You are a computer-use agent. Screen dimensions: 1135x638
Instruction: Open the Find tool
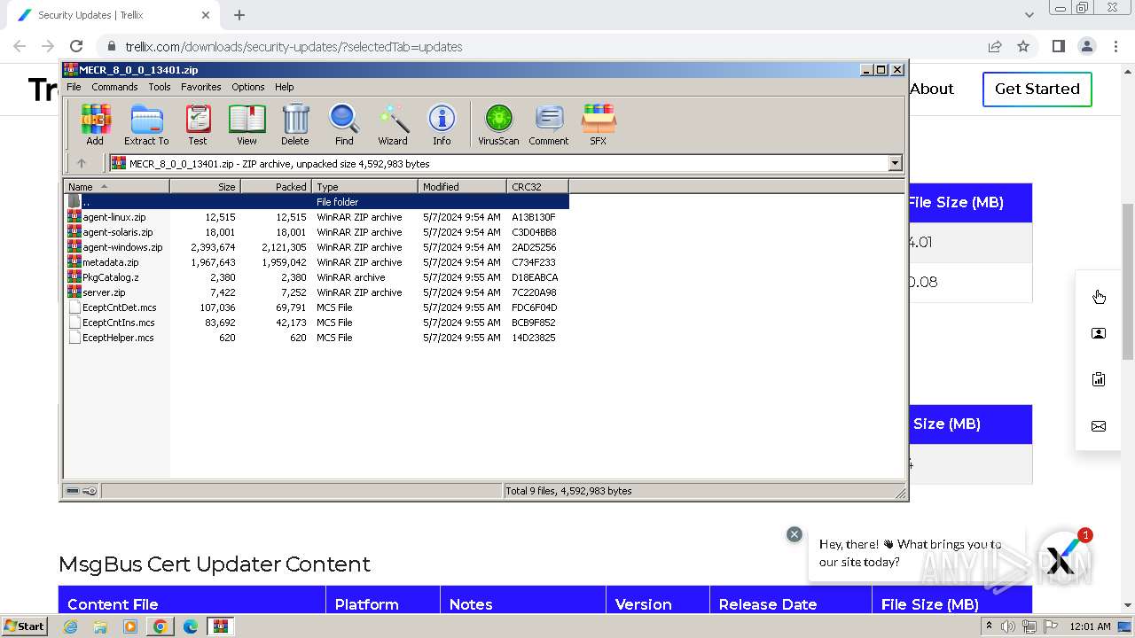click(344, 124)
